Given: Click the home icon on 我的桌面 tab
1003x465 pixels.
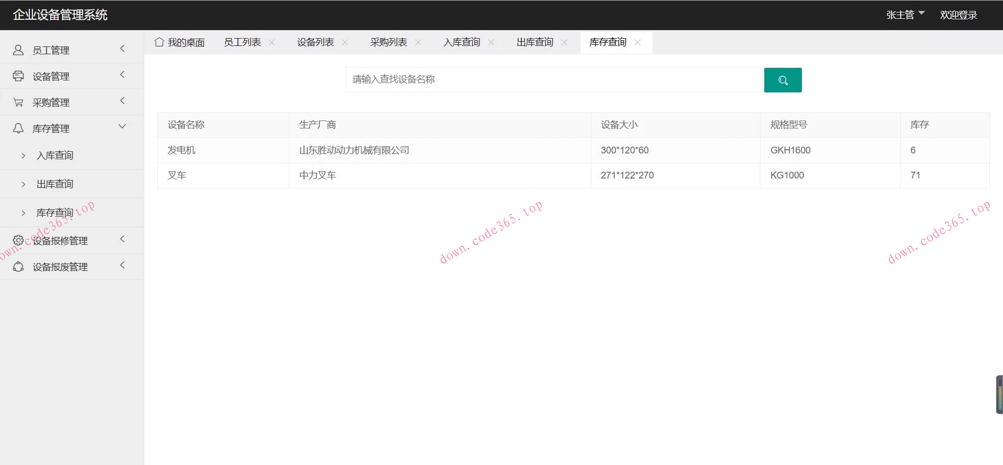Looking at the screenshot, I should point(159,42).
